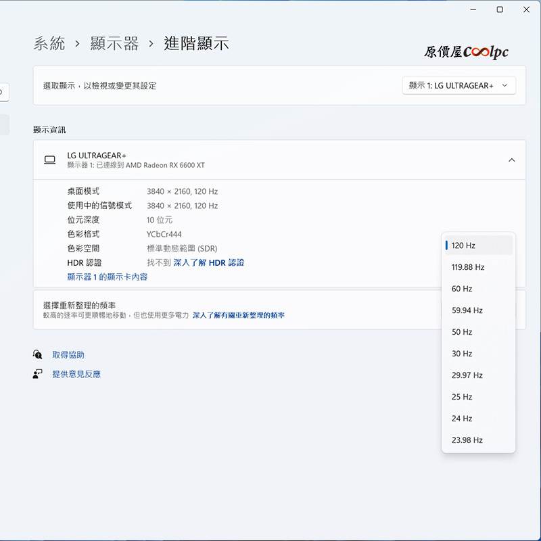This screenshot has width=541, height=541.
Task: Click the 標準動態範圍 (SDR) value
Action: pyautogui.click(x=182, y=248)
